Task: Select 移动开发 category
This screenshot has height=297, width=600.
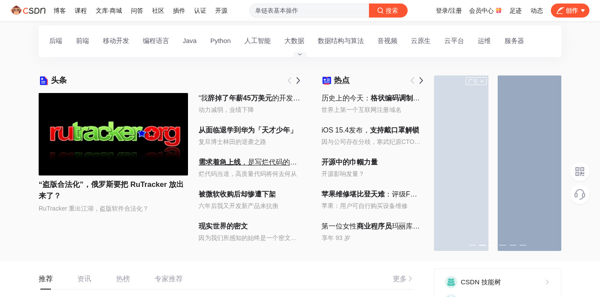Action: coord(116,41)
